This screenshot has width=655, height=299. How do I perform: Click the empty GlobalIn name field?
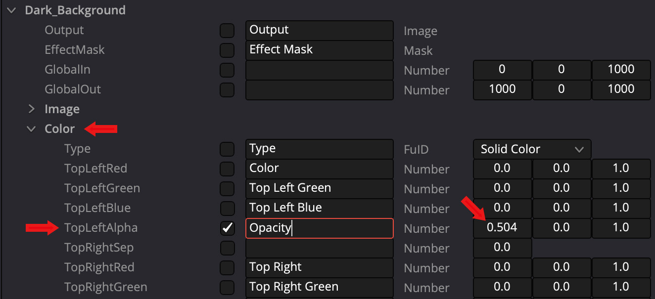click(x=319, y=70)
